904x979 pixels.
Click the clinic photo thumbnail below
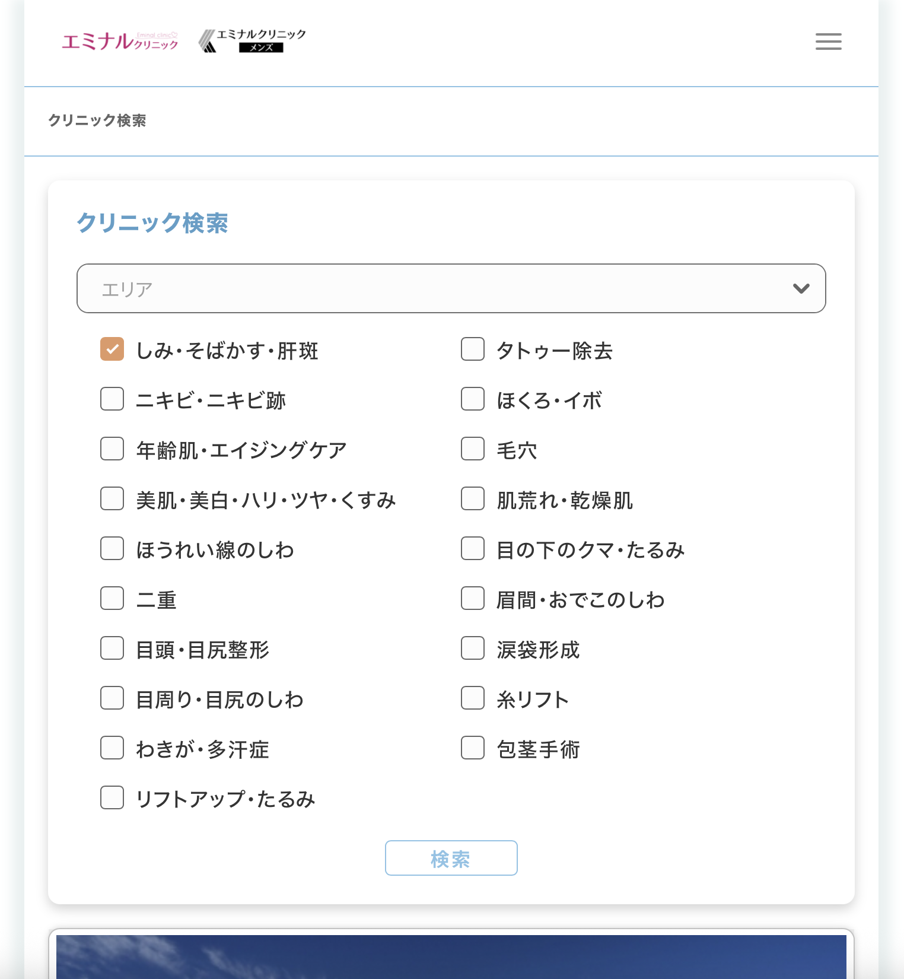(x=451, y=956)
